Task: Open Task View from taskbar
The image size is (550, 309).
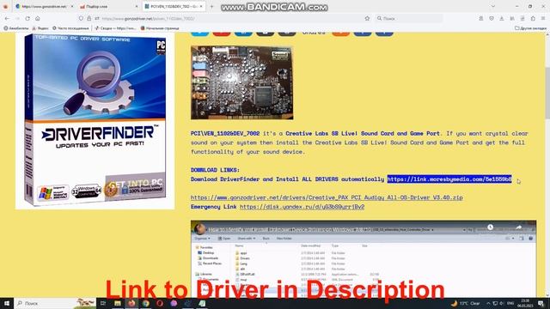Action: (x=103, y=303)
